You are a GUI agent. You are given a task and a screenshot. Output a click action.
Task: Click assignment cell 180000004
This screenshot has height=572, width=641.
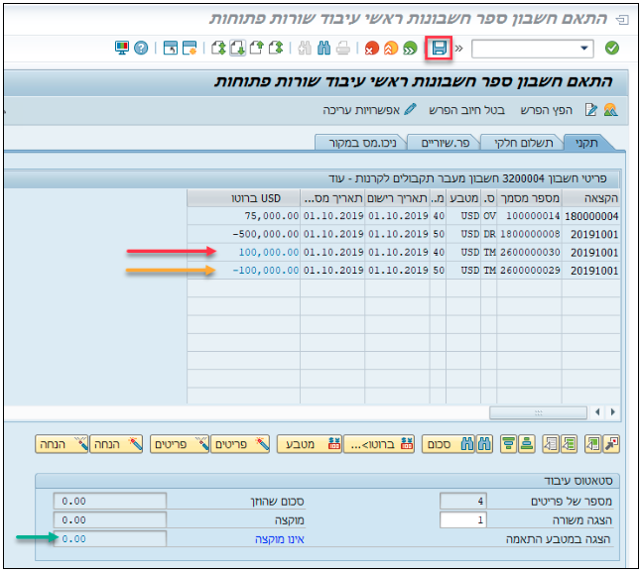pyautogui.click(x=591, y=216)
